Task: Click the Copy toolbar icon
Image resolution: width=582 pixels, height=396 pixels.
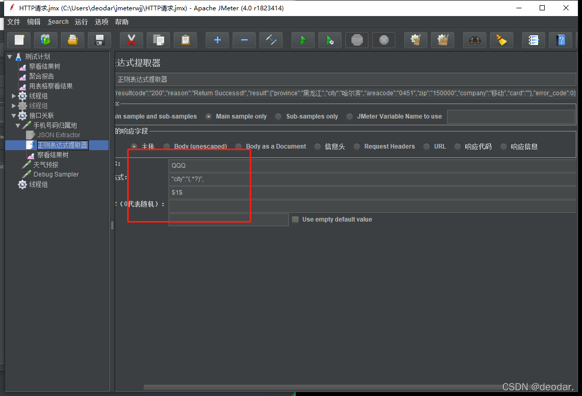Action: pyautogui.click(x=159, y=40)
